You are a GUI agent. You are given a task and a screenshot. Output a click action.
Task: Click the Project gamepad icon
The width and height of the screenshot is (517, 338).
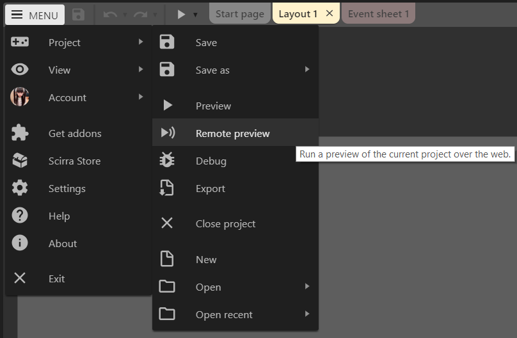[x=20, y=42]
